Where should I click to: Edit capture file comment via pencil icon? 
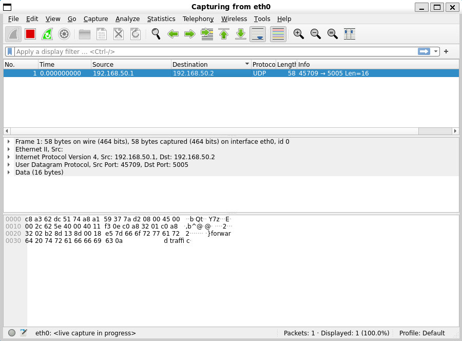pos(23,333)
